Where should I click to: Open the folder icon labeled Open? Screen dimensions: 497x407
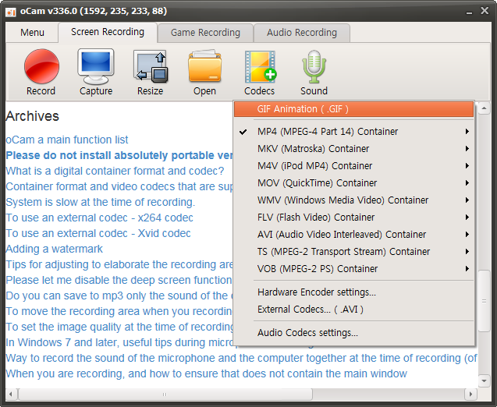pos(205,66)
